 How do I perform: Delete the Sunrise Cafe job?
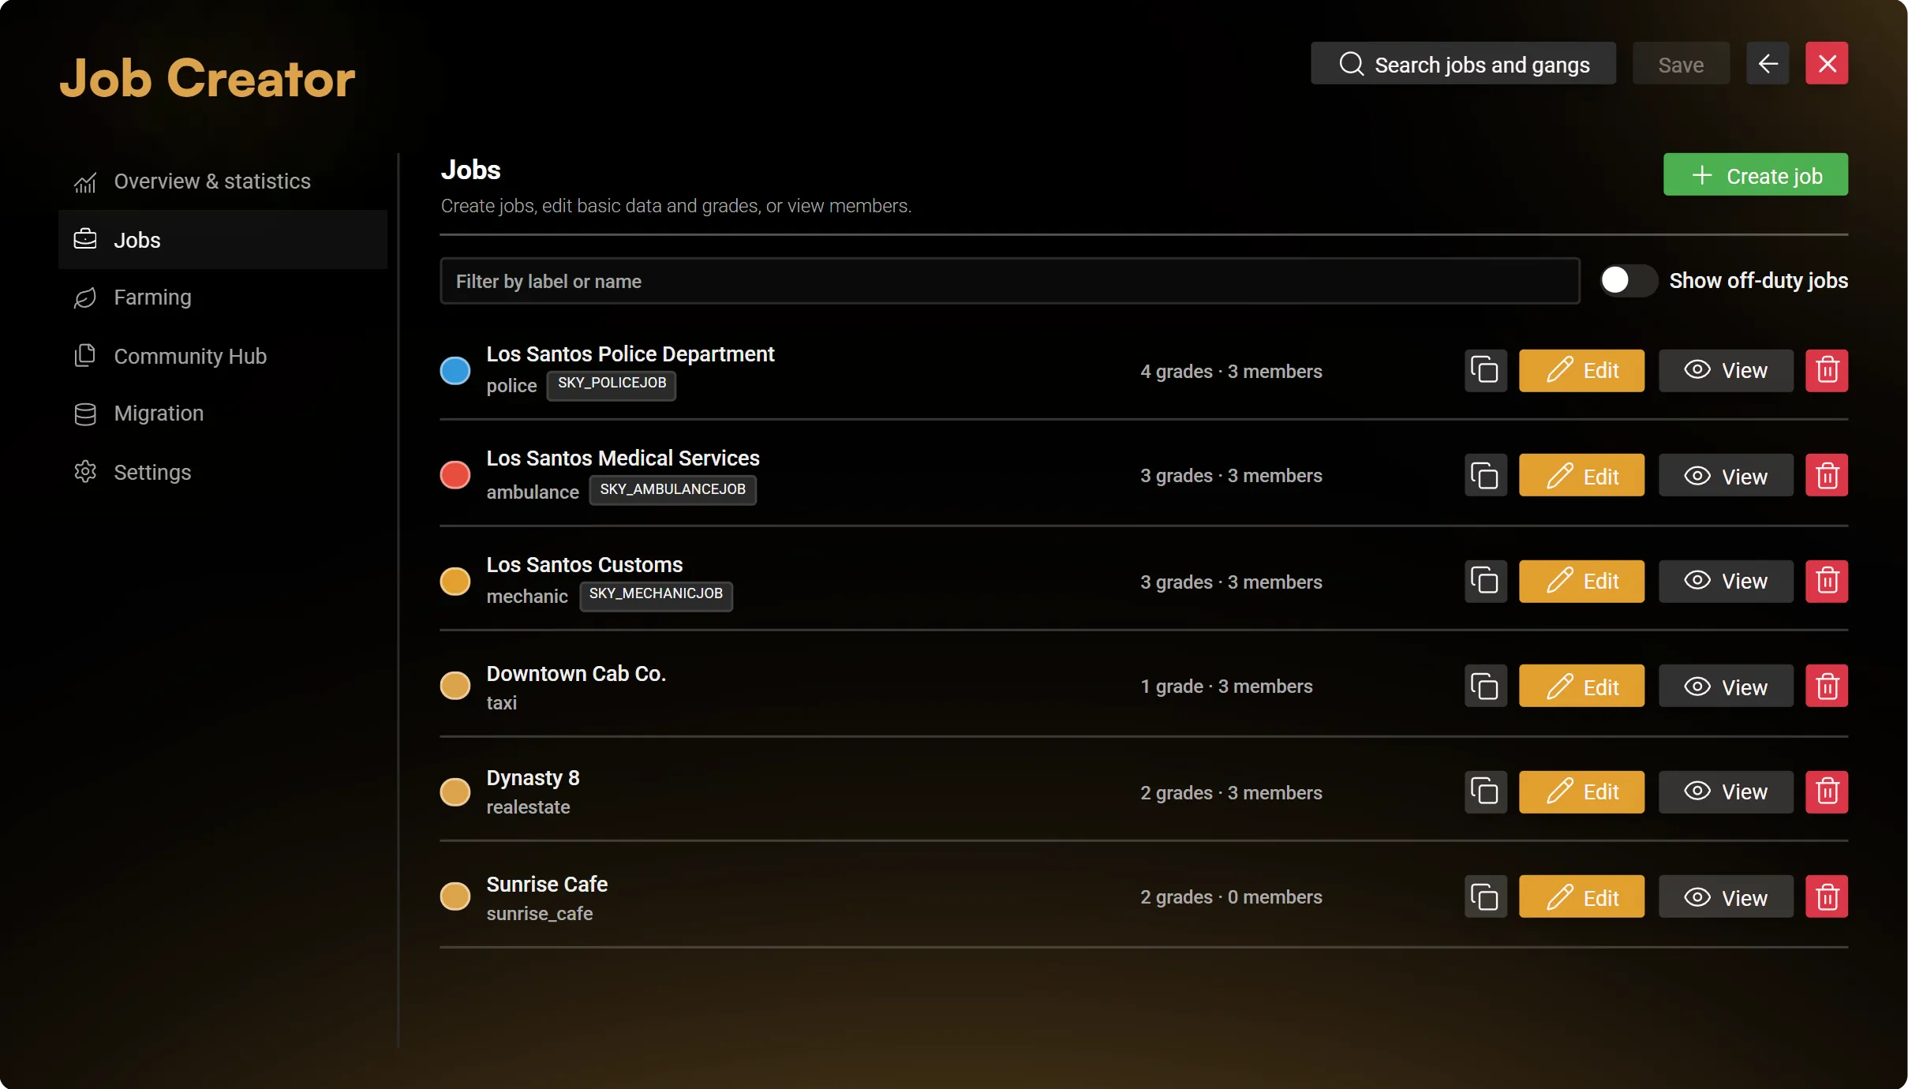1827,896
